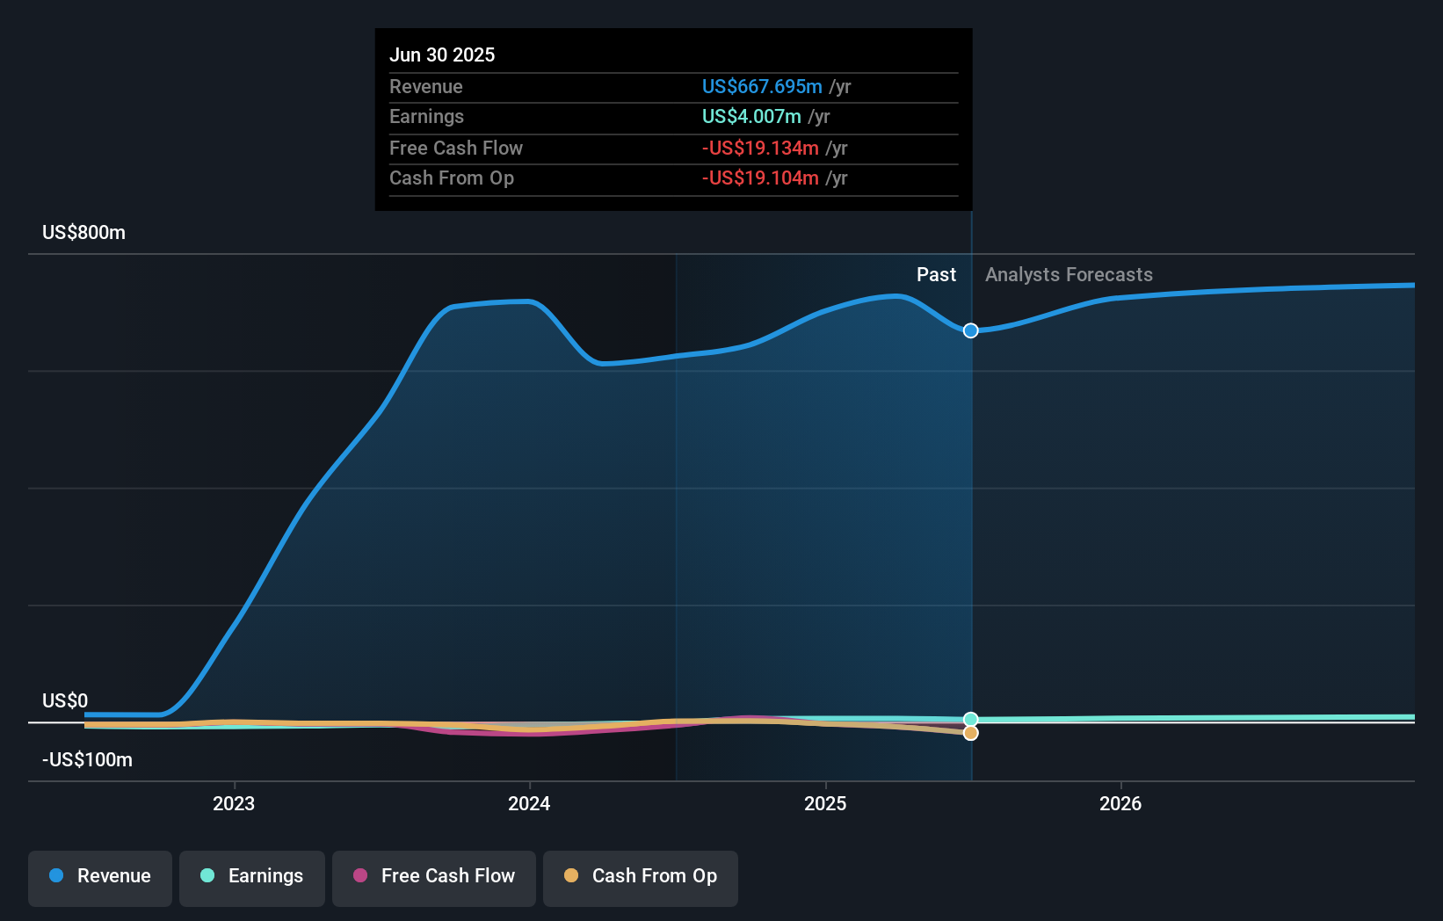The width and height of the screenshot is (1443, 921).
Task: Toggle the Earnings series visibility
Action: (252, 878)
